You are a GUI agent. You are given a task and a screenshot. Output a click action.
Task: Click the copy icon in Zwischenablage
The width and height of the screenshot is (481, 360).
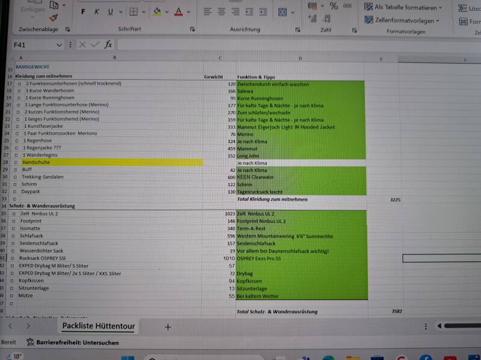pyautogui.click(x=54, y=5)
